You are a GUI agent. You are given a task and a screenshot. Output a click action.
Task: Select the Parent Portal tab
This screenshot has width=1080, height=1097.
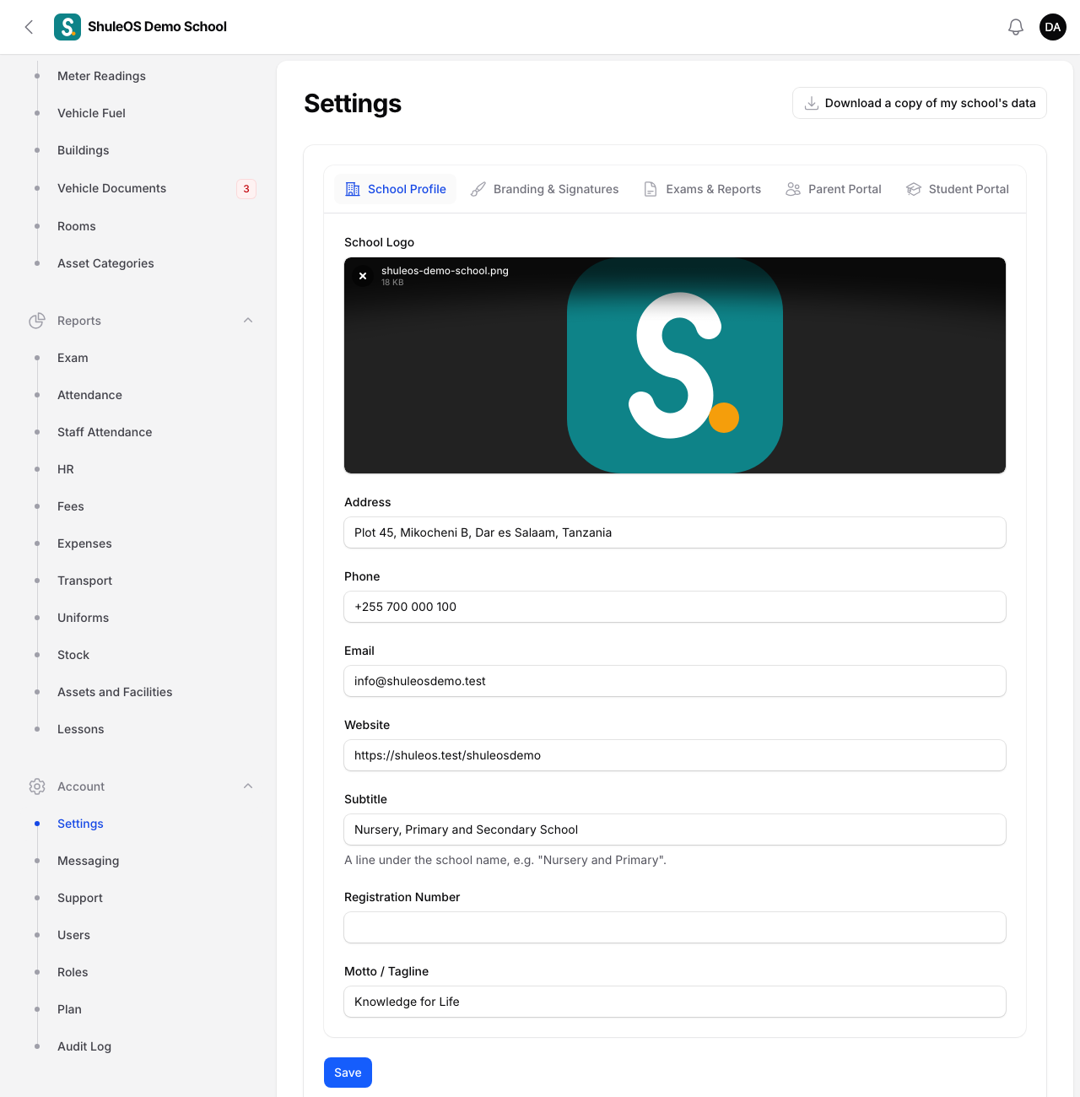point(834,189)
